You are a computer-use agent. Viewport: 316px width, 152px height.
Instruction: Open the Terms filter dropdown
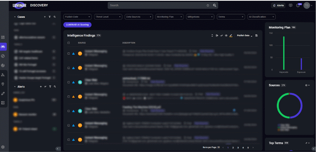pyautogui.click(x=231, y=17)
